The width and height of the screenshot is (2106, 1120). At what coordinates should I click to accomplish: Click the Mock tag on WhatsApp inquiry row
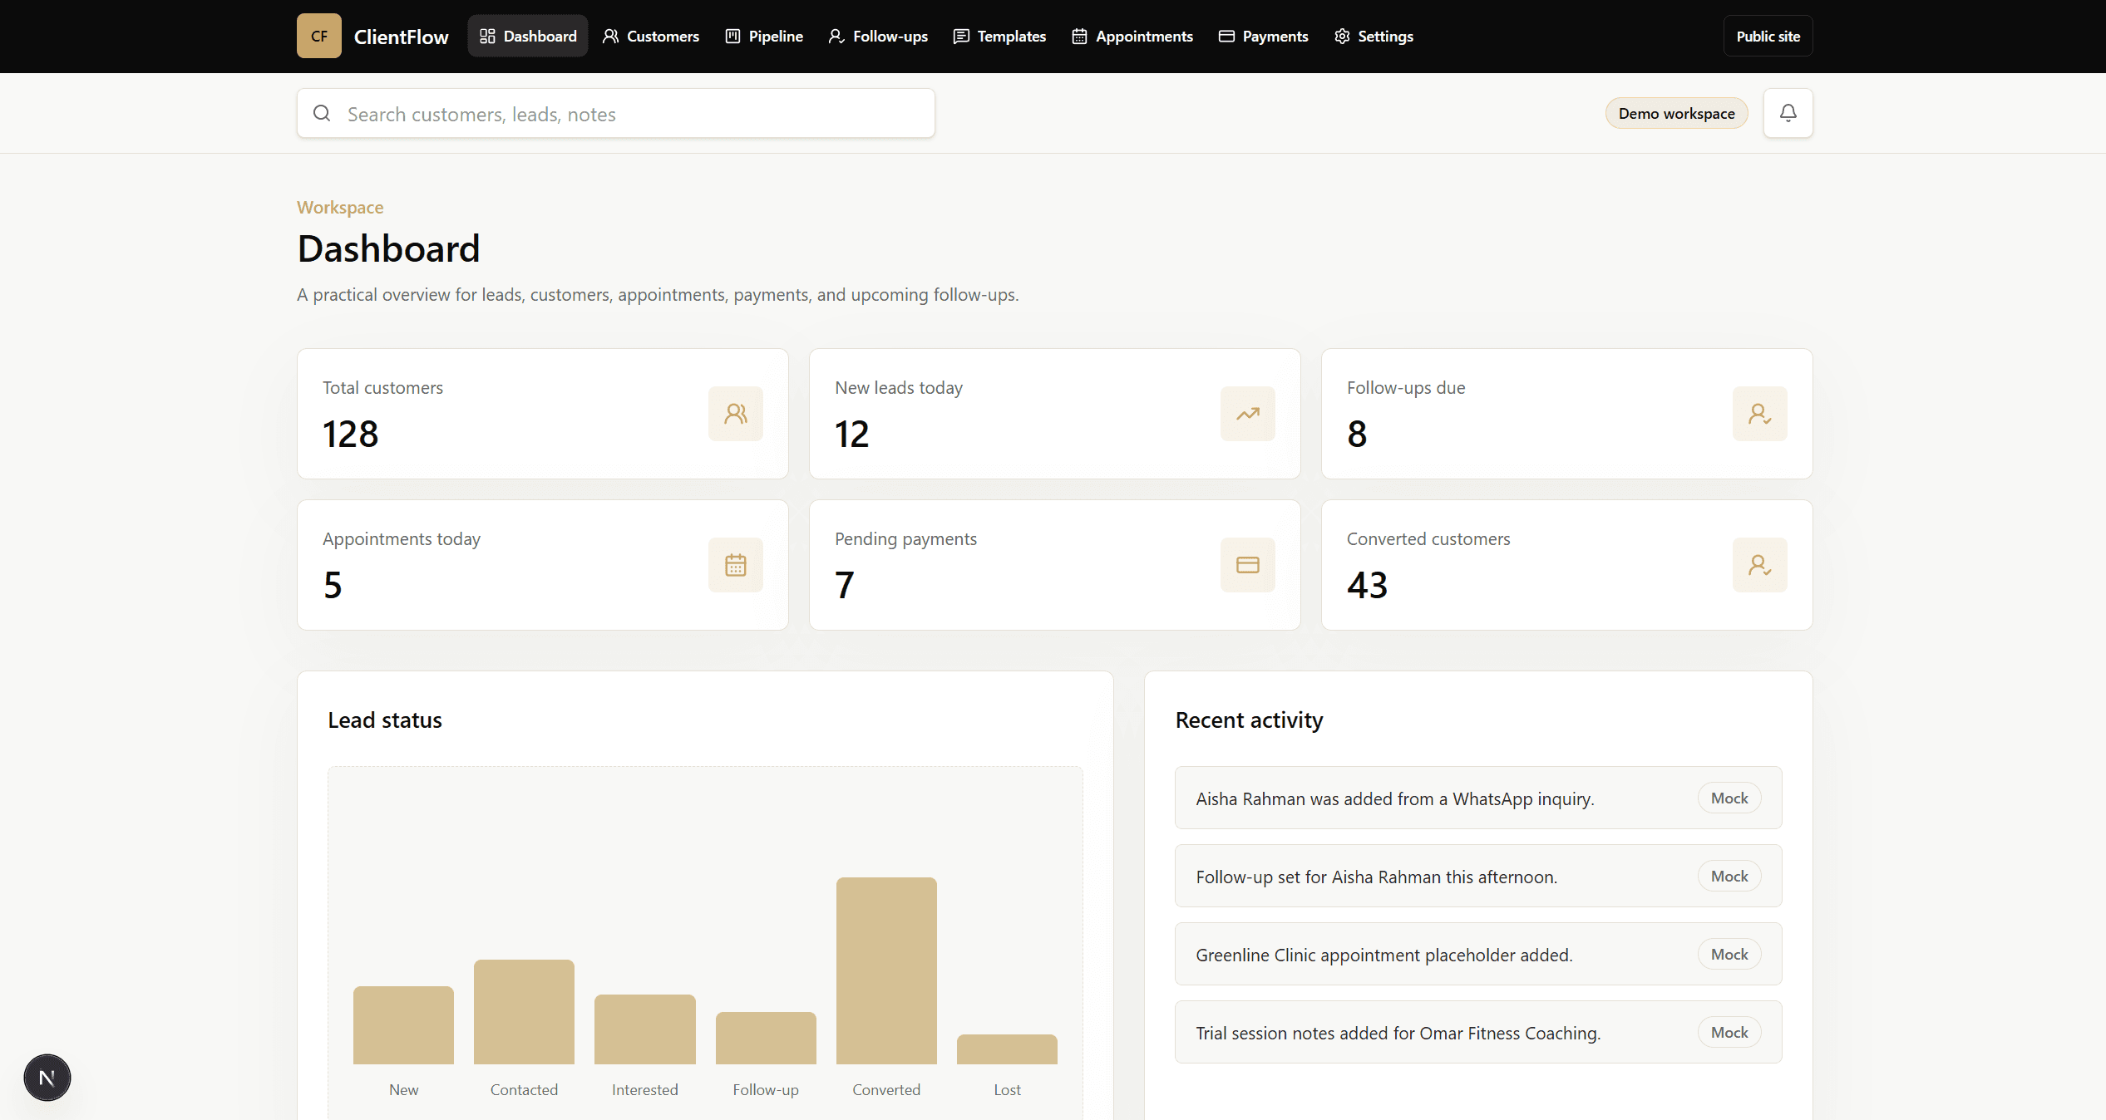coord(1729,798)
